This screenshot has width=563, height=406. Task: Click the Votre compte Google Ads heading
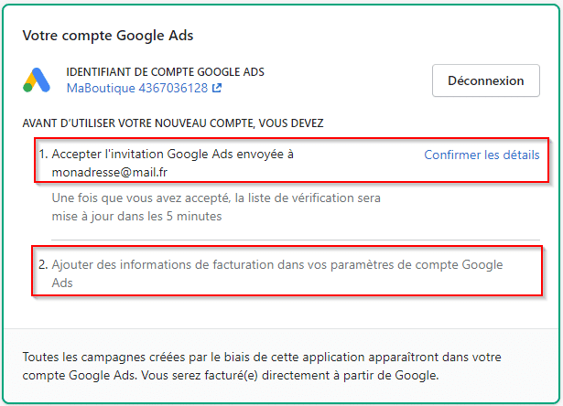coord(108,36)
